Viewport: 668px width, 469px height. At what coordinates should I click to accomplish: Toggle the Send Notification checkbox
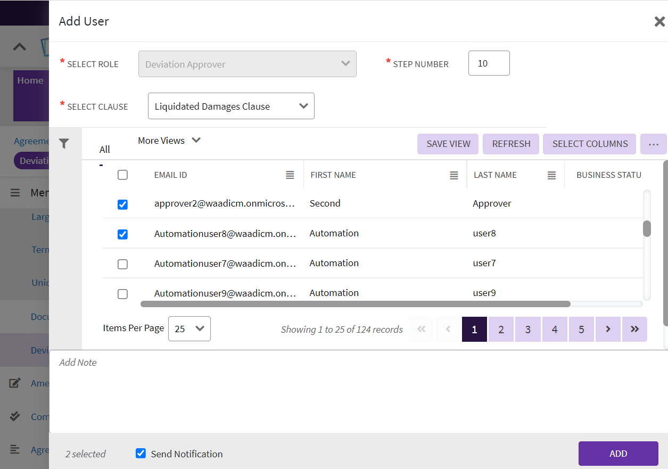(x=141, y=454)
